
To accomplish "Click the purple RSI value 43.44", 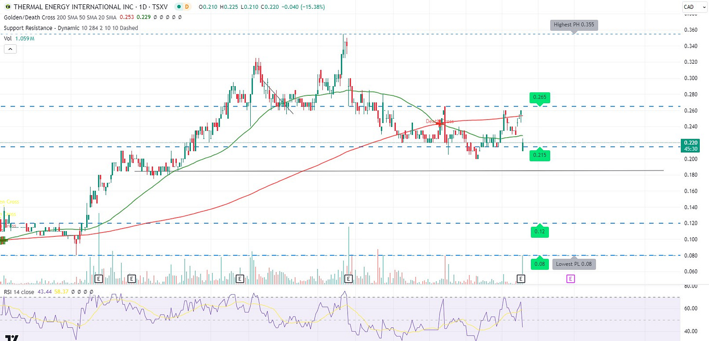I will click(x=45, y=292).
